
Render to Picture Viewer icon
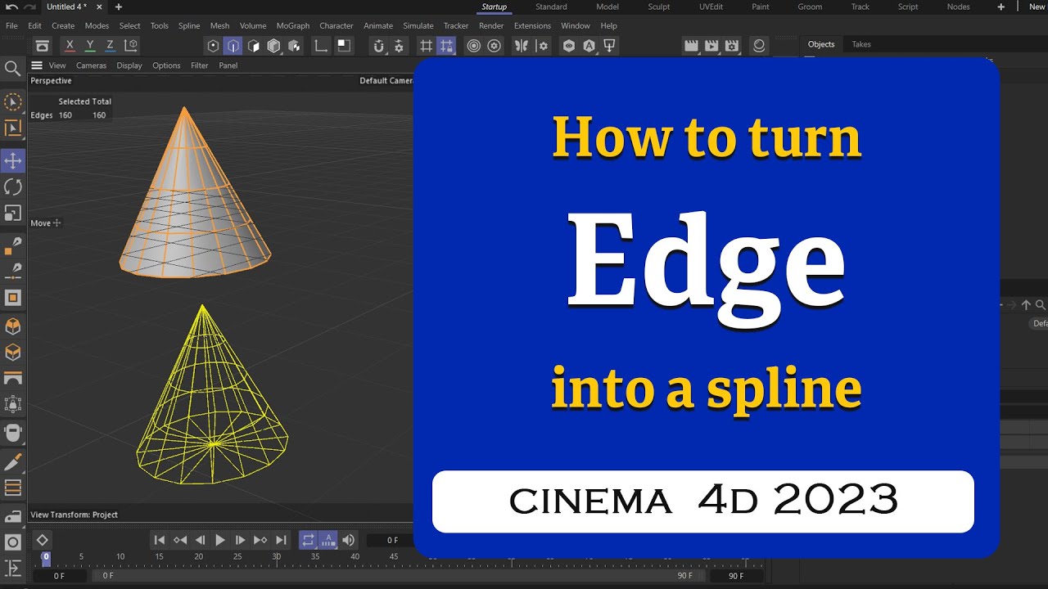(711, 46)
